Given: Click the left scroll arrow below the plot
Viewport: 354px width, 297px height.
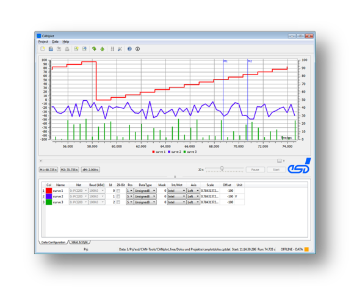Looking at the screenshot, I should (x=41, y=161).
